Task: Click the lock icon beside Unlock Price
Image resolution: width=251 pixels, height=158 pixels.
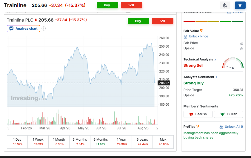Action: [x=185, y=37]
